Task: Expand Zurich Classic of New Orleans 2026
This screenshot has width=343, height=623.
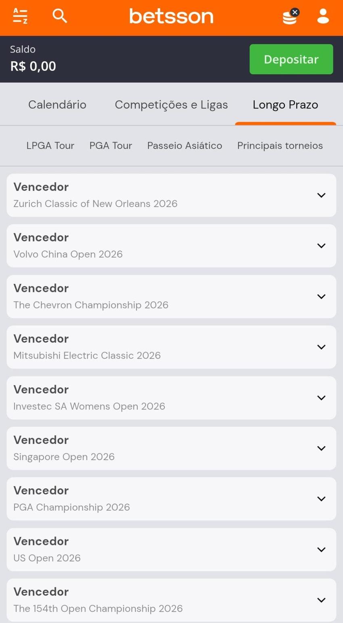Action: (321, 195)
